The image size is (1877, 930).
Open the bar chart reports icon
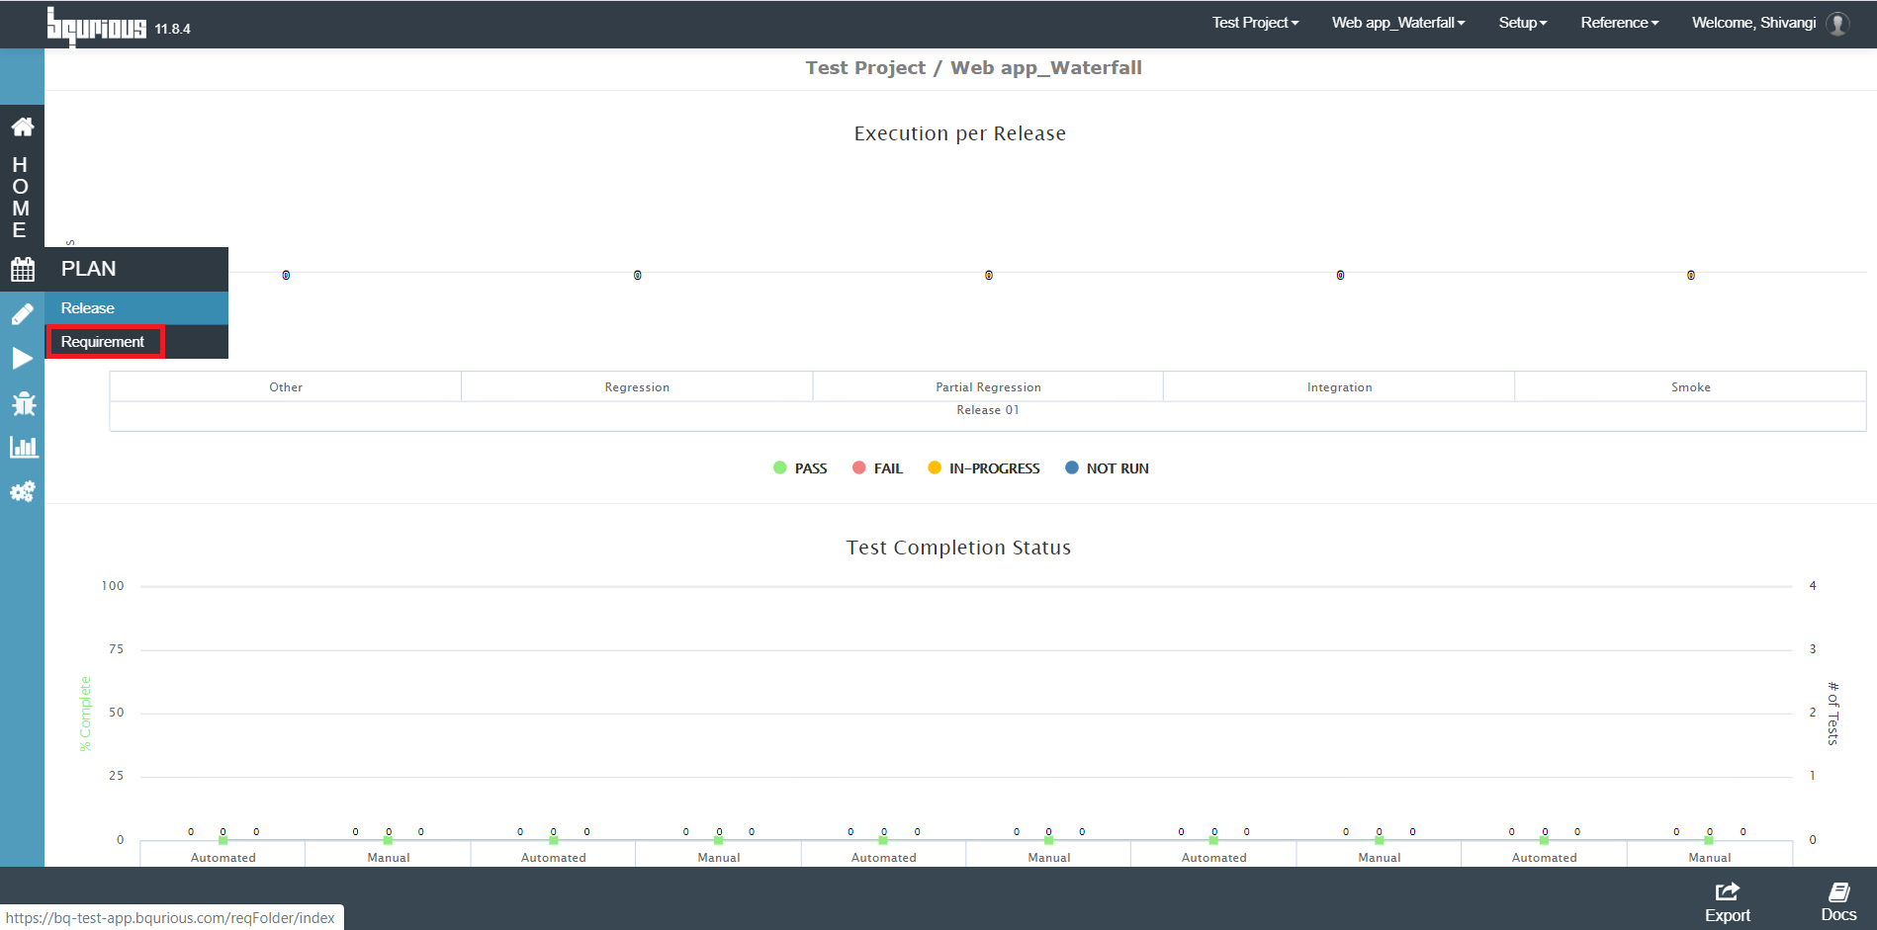click(23, 447)
